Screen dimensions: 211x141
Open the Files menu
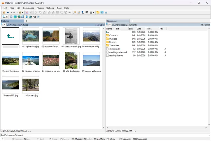(x=12, y=8)
